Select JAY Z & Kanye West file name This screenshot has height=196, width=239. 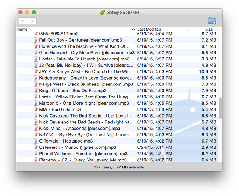pos(86,71)
